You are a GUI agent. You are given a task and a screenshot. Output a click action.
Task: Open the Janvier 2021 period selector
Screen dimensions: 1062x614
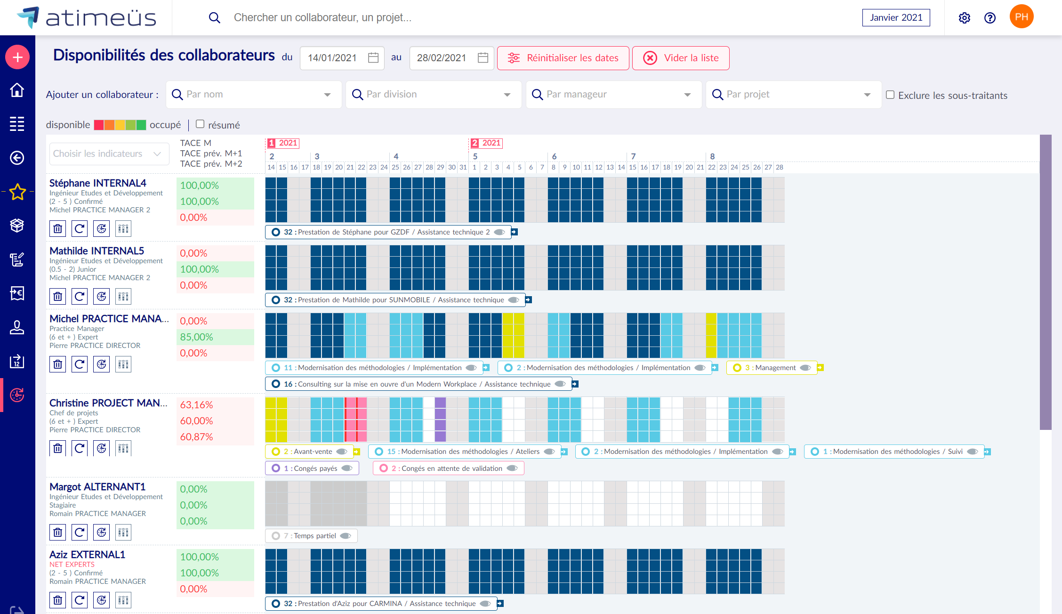coord(896,18)
